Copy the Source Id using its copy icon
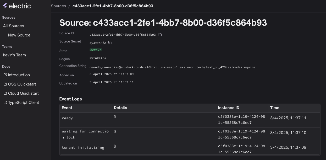 pos(160,34)
